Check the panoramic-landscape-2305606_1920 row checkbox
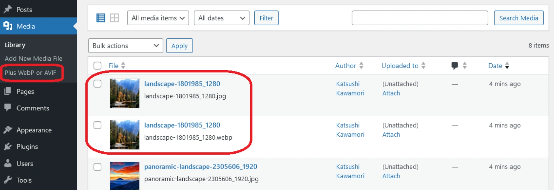This screenshot has height=190, width=554. point(97,167)
